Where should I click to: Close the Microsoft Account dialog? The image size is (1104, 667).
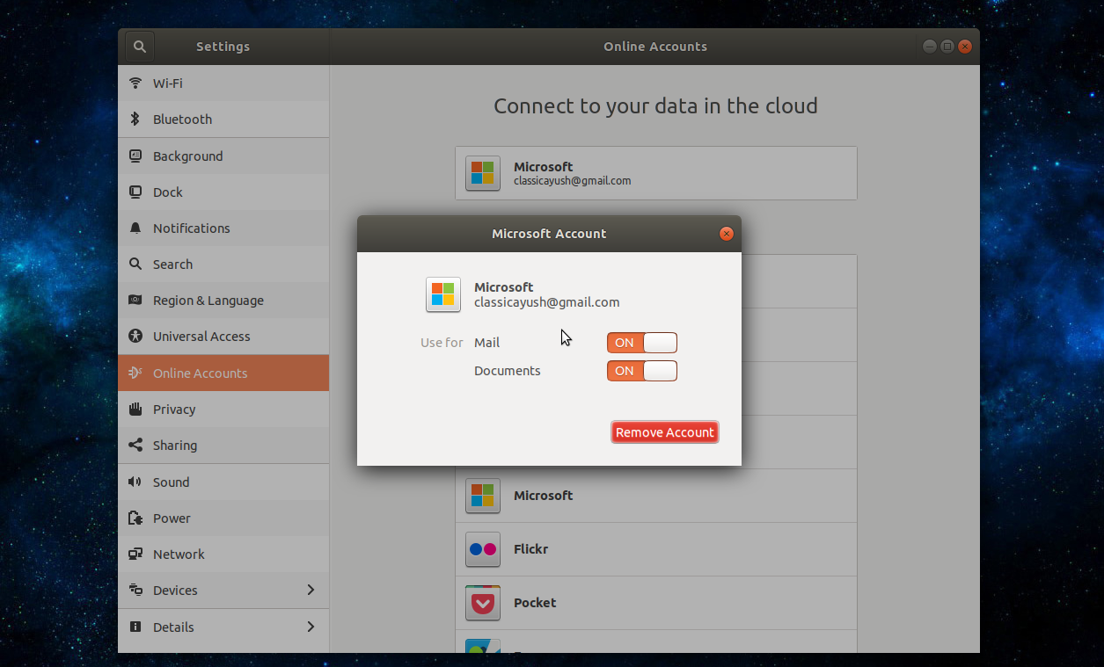pyautogui.click(x=726, y=234)
